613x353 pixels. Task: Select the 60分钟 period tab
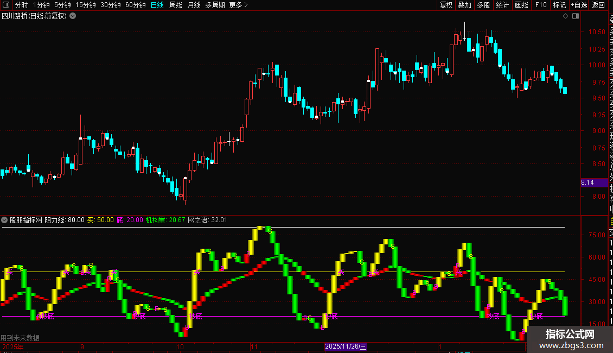pyautogui.click(x=136, y=5)
